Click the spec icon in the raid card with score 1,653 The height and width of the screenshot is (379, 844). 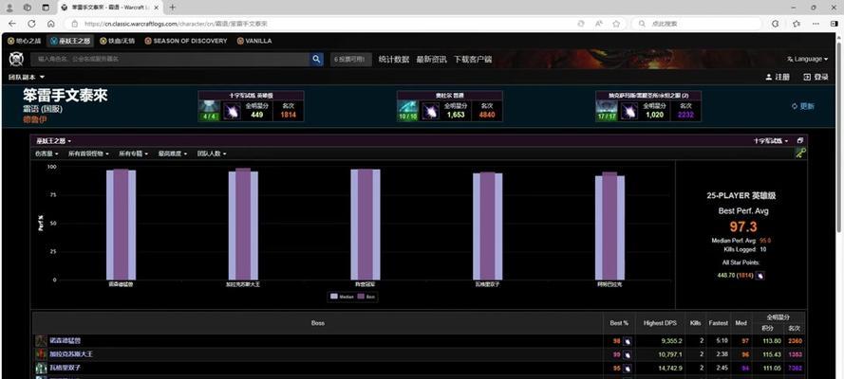click(430, 111)
